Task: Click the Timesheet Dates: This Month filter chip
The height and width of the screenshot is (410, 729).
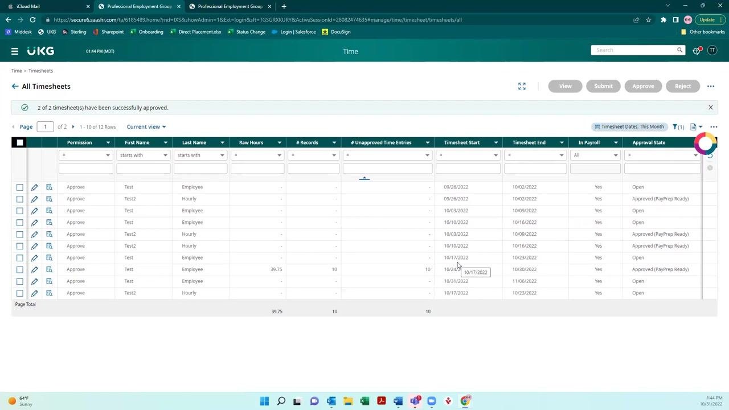Action: point(629,126)
